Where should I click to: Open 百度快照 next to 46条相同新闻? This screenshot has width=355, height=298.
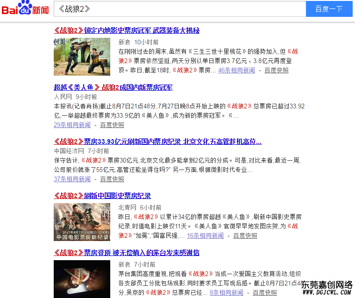pyautogui.click(x=276, y=71)
